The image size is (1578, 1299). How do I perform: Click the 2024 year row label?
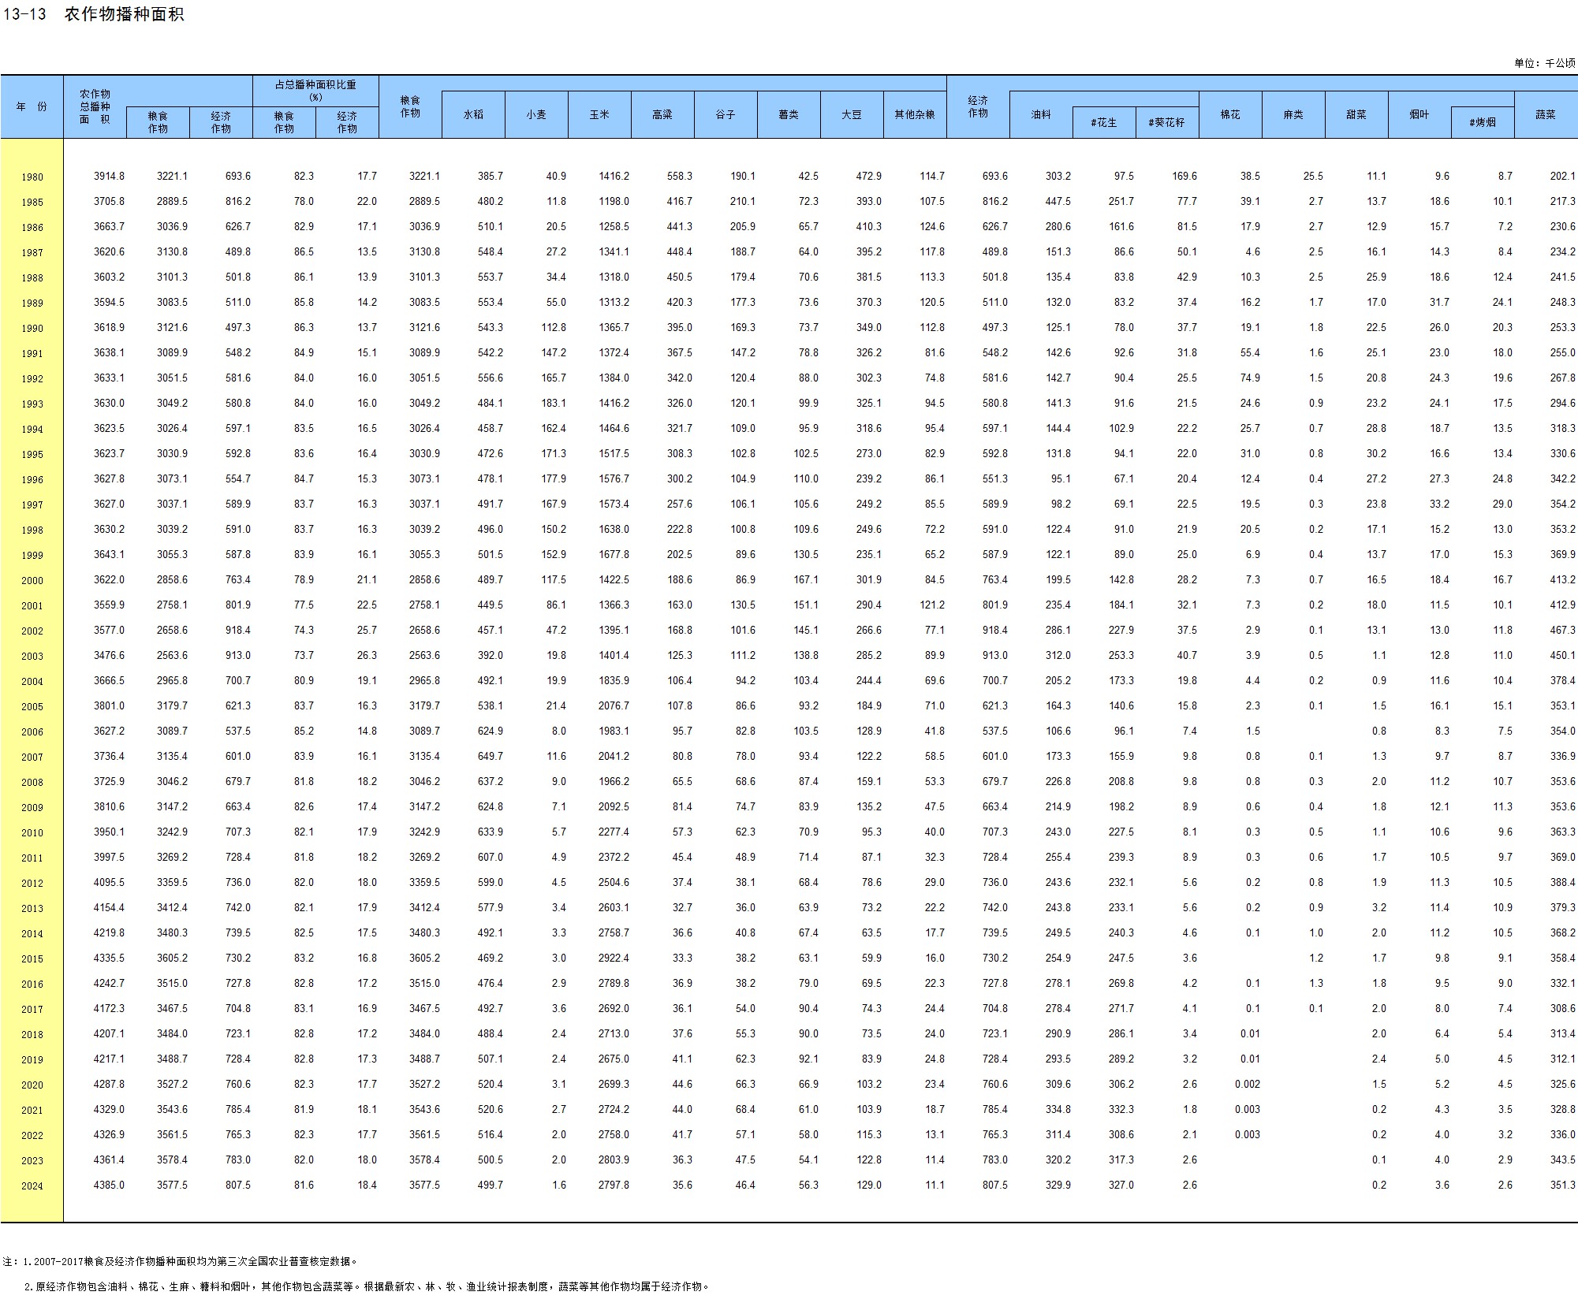coord(32,1185)
